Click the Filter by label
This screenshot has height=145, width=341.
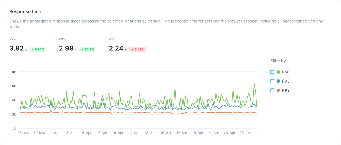278,61
